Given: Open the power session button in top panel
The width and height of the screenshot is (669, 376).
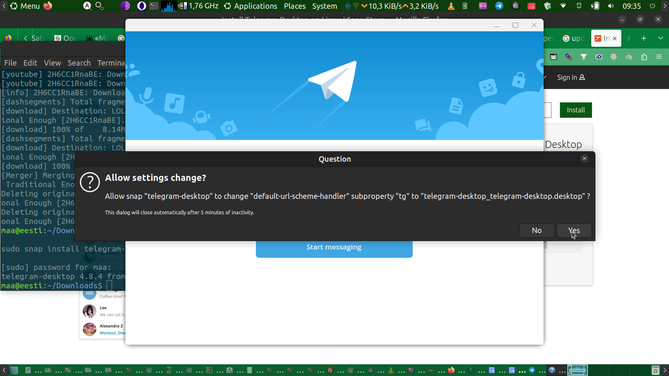Looking at the screenshot, I should click(x=652, y=6).
